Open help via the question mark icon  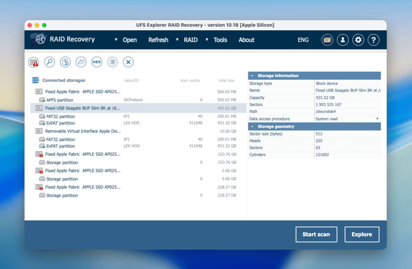(x=374, y=40)
